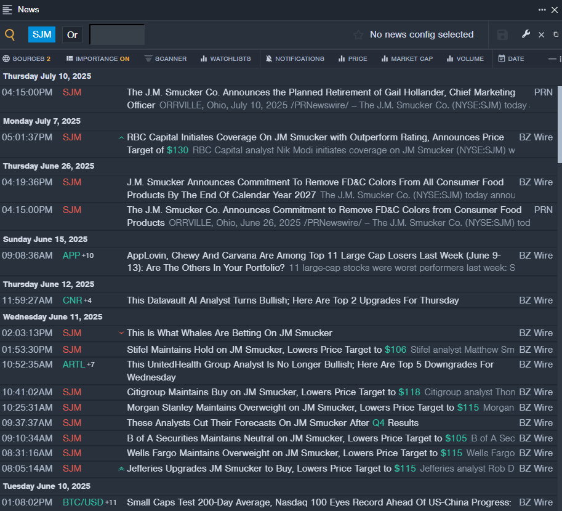The height and width of the screenshot is (511, 562).
Task: Open BZ Wire FD&C Colors commitment headline
Action: [x=315, y=188]
